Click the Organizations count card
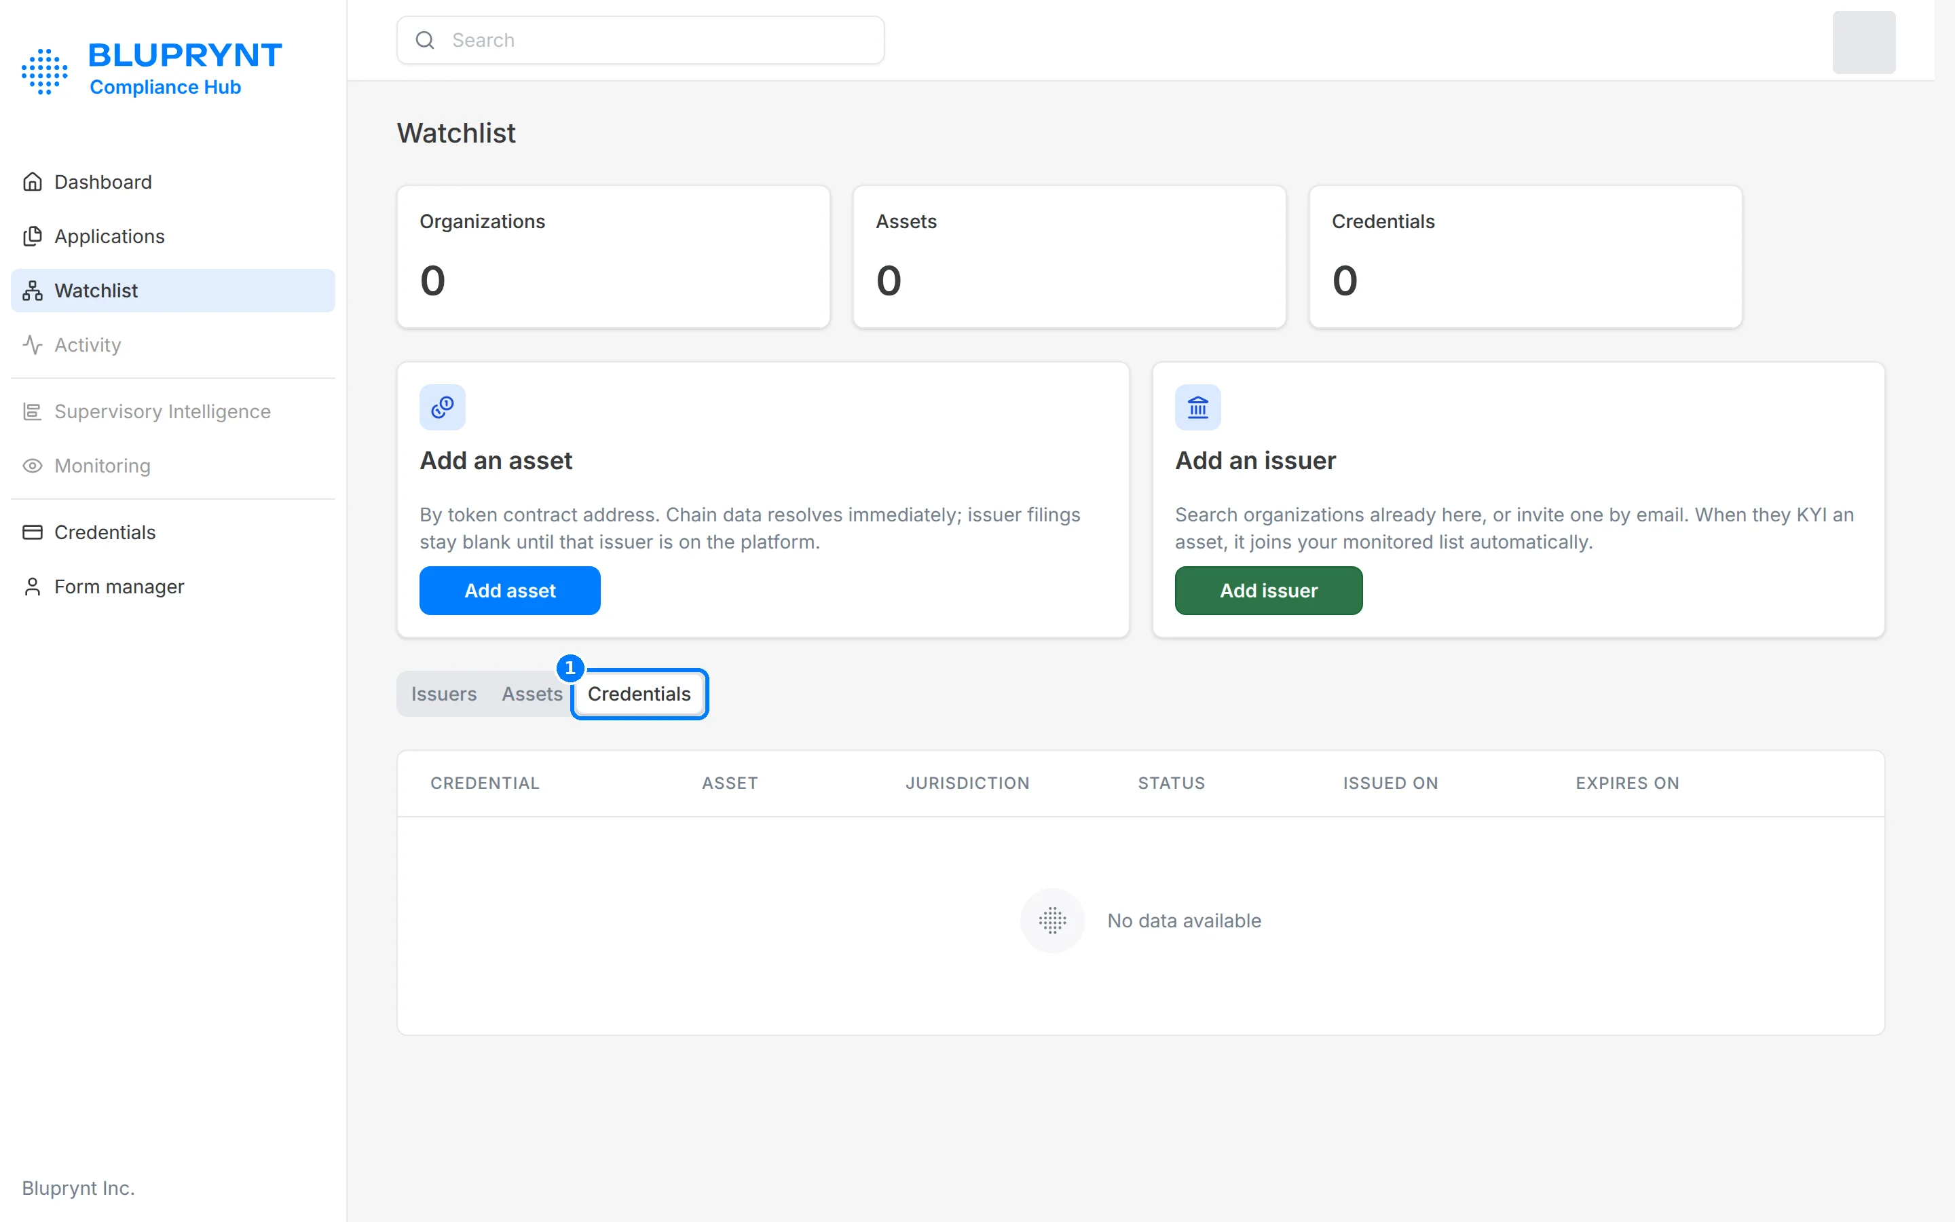The image size is (1955, 1222). tap(613, 257)
